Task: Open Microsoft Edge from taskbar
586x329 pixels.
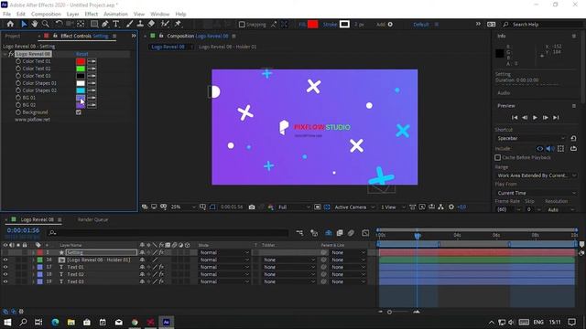Action: [x=55, y=322]
